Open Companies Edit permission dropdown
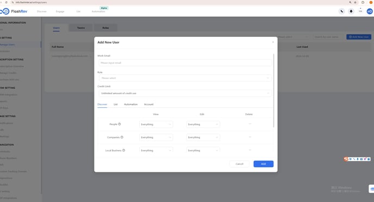 203,138
